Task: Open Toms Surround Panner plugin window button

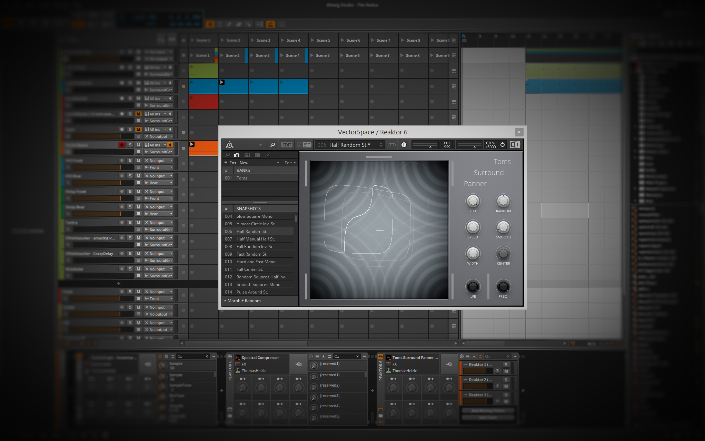Action: pyautogui.click(x=449, y=364)
